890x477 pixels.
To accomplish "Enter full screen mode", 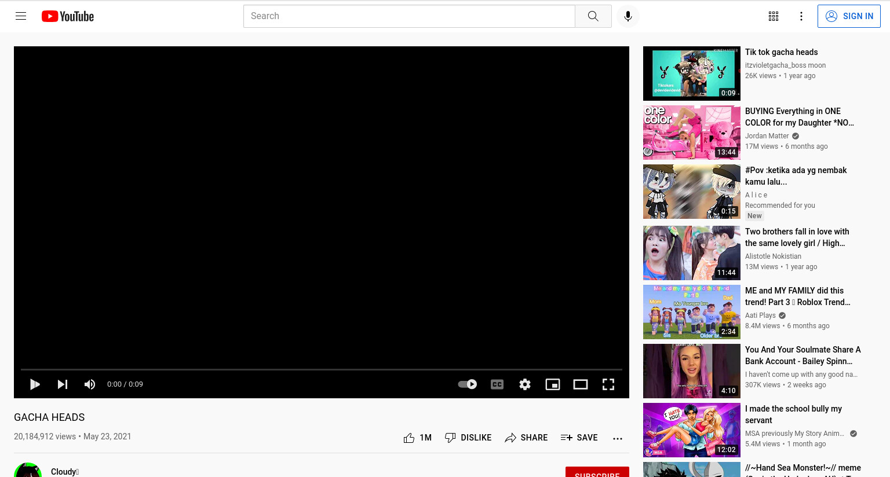I will [x=608, y=384].
